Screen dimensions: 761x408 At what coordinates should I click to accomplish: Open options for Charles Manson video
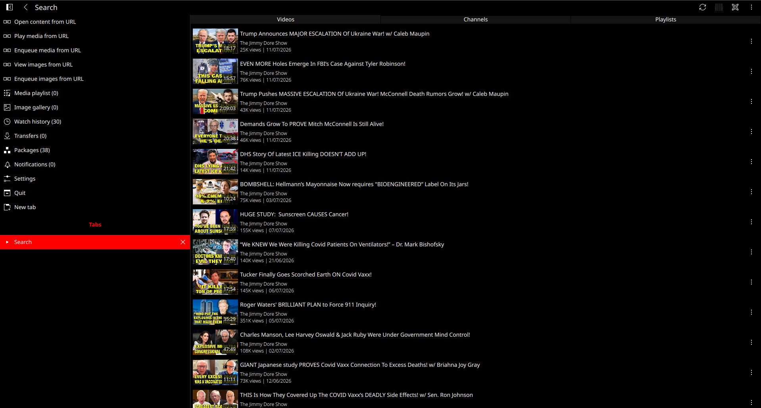[751, 342]
